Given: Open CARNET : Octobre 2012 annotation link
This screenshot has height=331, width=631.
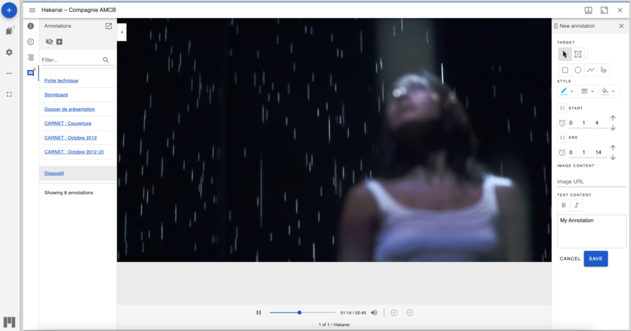Looking at the screenshot, I should coord(70,138).
